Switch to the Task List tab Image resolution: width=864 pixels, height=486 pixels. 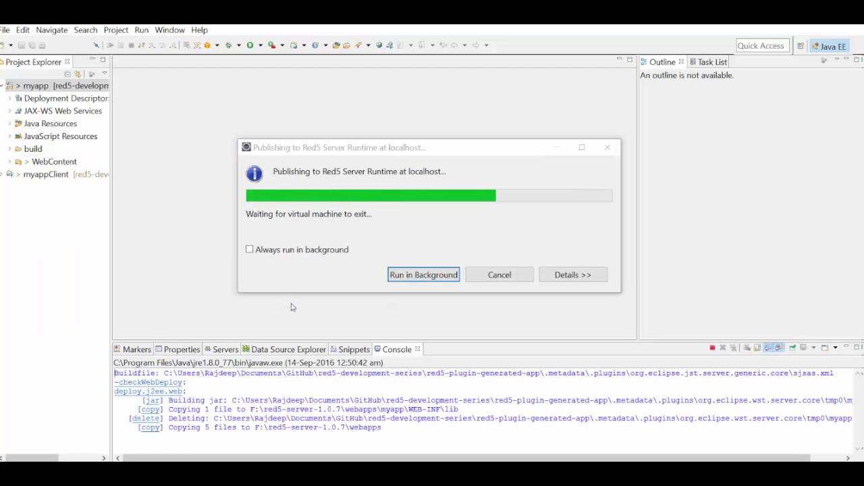pyautogui.click(x=708, y=61)
